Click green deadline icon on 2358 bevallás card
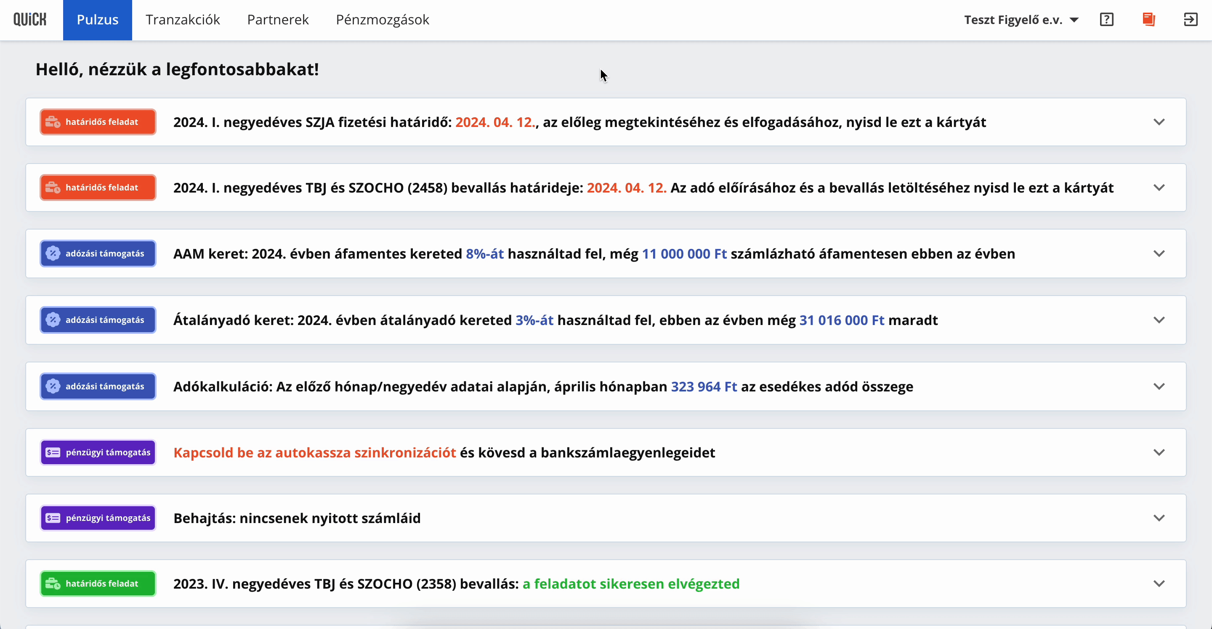1212x629 pixels. pos(53,584)
